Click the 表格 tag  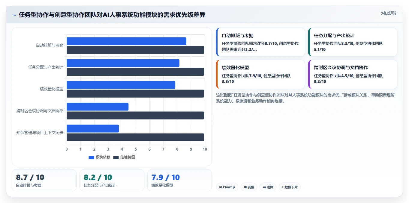(x=249, y=187)
